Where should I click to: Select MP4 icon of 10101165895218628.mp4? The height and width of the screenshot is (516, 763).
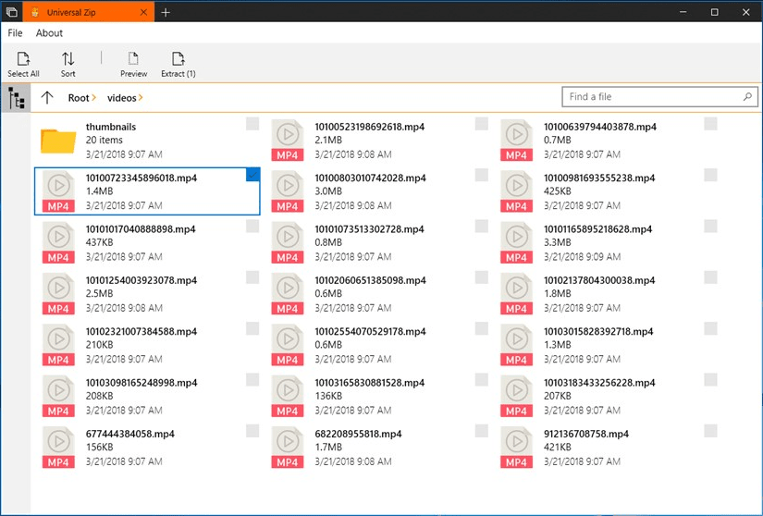516,242
